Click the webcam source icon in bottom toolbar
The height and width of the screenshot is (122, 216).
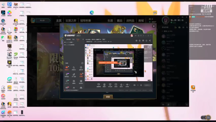point(104,85)
